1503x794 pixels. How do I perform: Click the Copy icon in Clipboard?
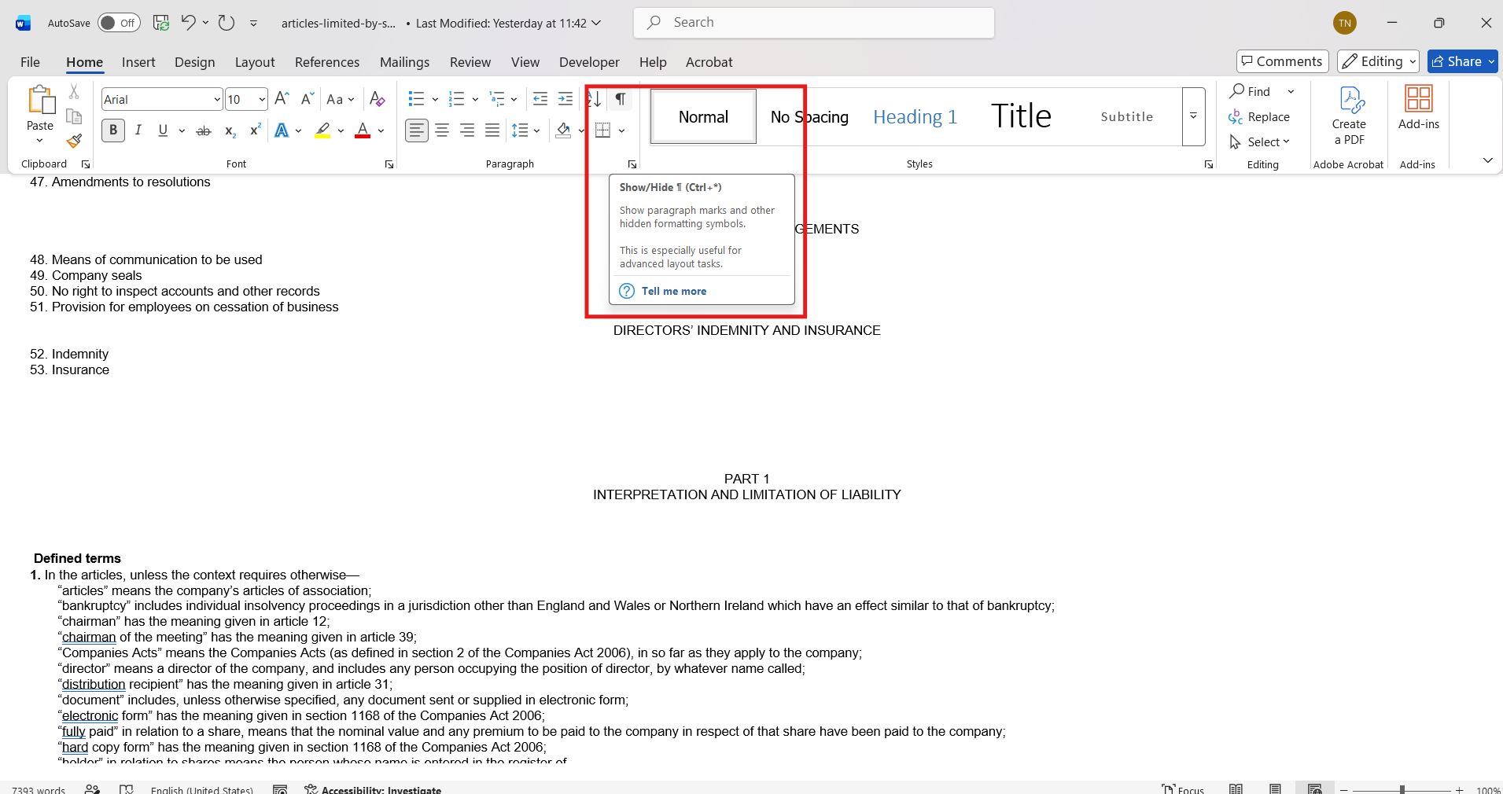(74, 116)
